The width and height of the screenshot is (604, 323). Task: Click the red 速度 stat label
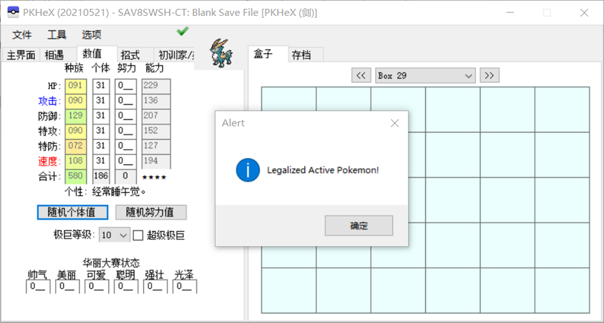[49, 161]
